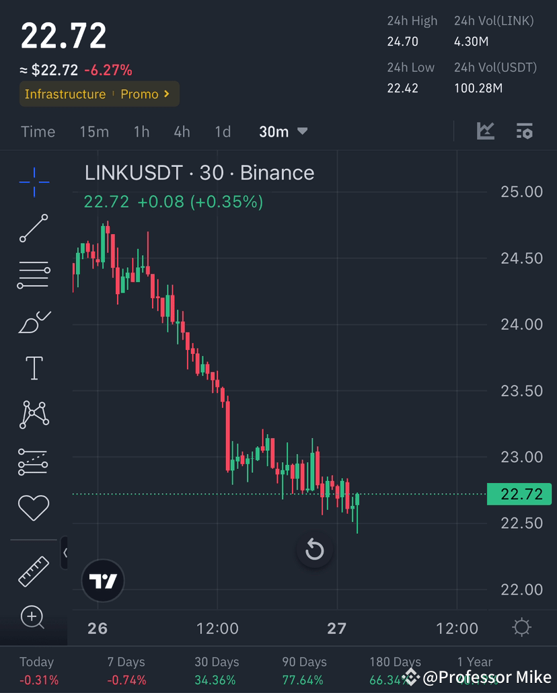Open the indicators panel
Screen dimensions: 557x693
pos(486,132)
